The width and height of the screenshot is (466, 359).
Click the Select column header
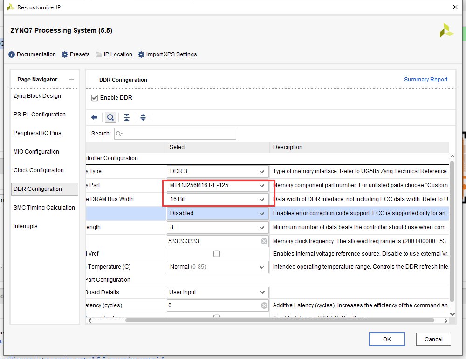(218, 147)
